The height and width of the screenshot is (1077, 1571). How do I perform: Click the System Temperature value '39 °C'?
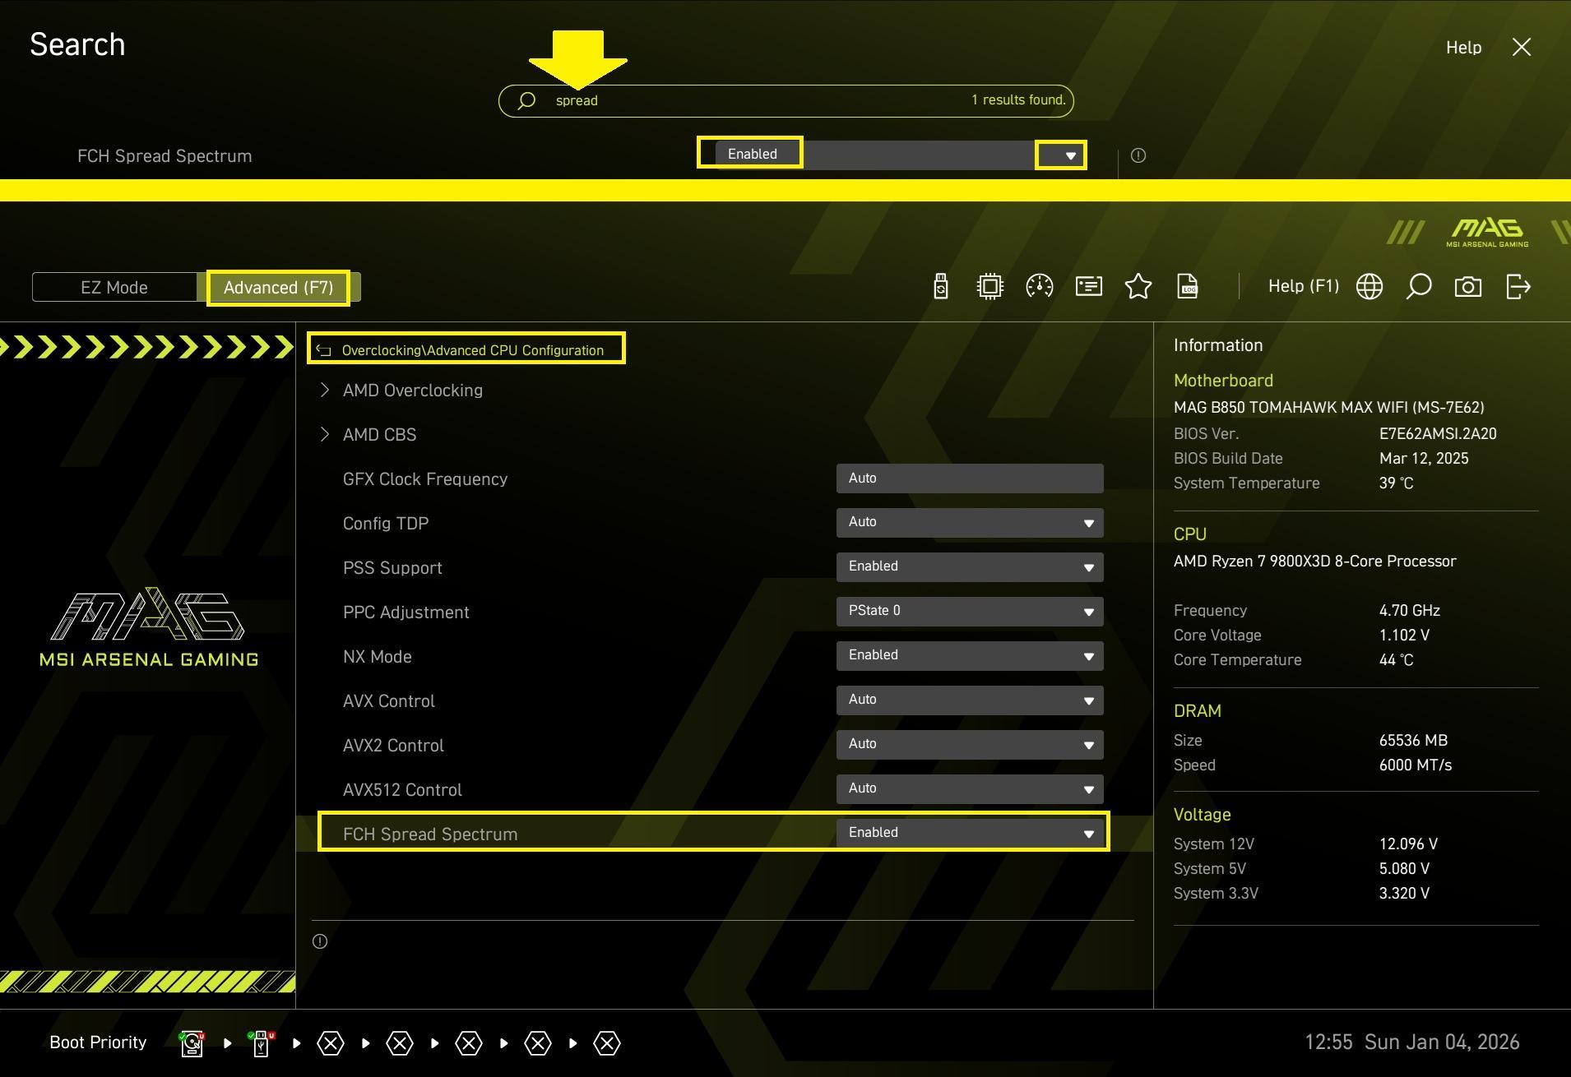pyautogui.click(x=1397, y=483)
